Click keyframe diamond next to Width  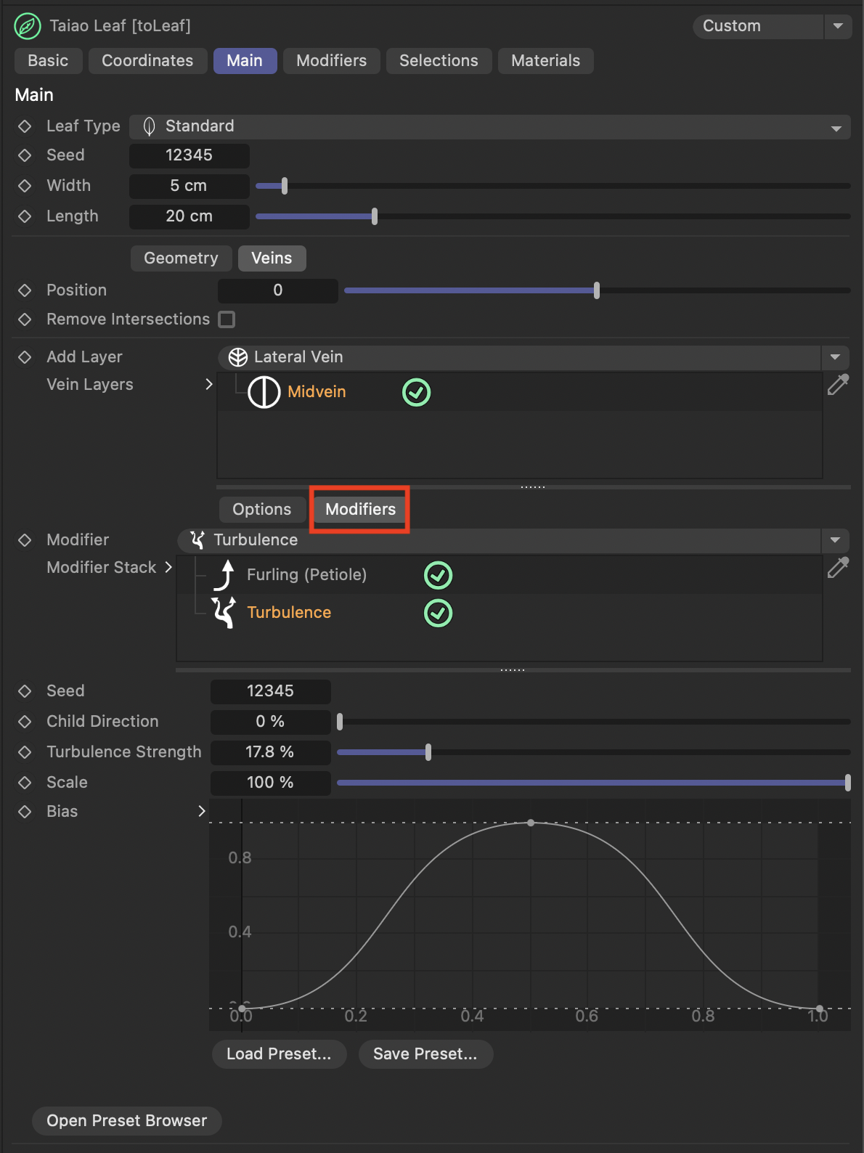(x=25, y=186)
